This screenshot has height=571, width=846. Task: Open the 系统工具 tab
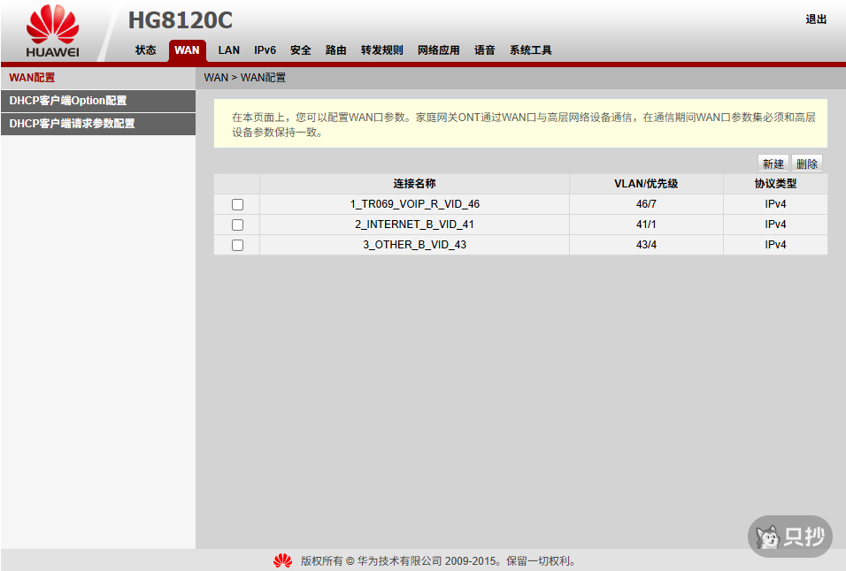[x=531, y=50]
